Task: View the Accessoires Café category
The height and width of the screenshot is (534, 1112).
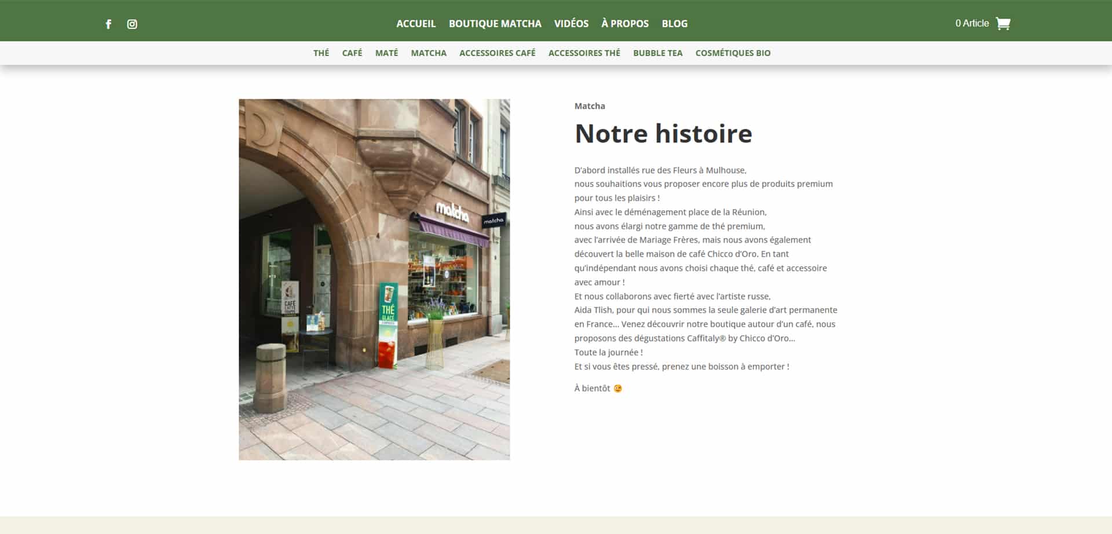Action: click(497, 53)
